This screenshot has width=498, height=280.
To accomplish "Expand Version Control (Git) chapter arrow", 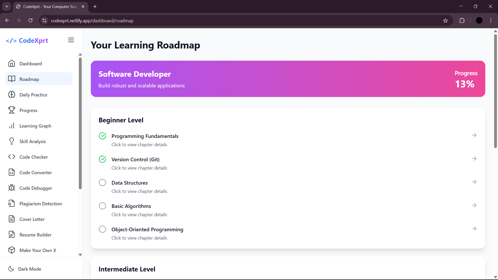I will click(x=474, y=159).
